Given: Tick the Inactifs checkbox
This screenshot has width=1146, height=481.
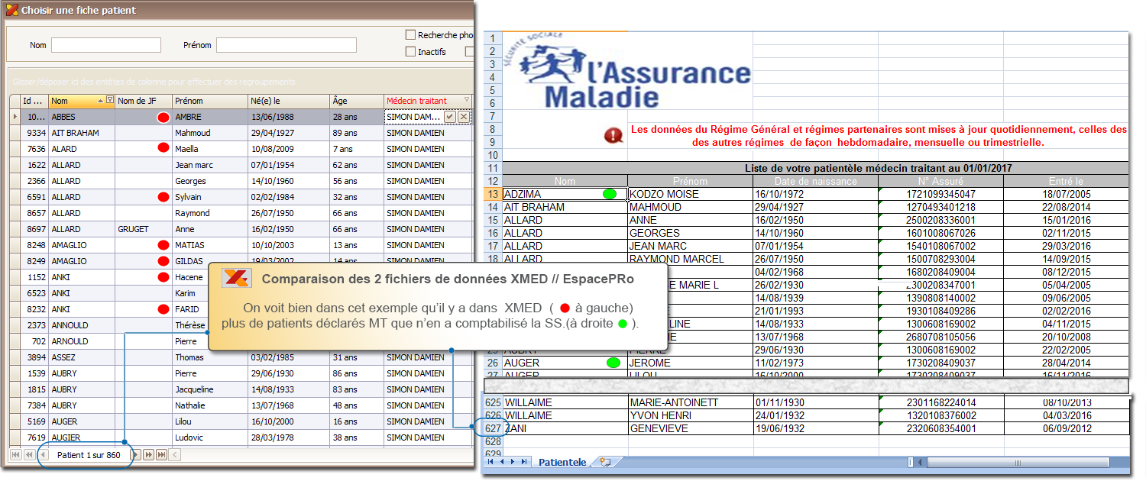Looking at the screenshot, I should [x=410, y=52].
